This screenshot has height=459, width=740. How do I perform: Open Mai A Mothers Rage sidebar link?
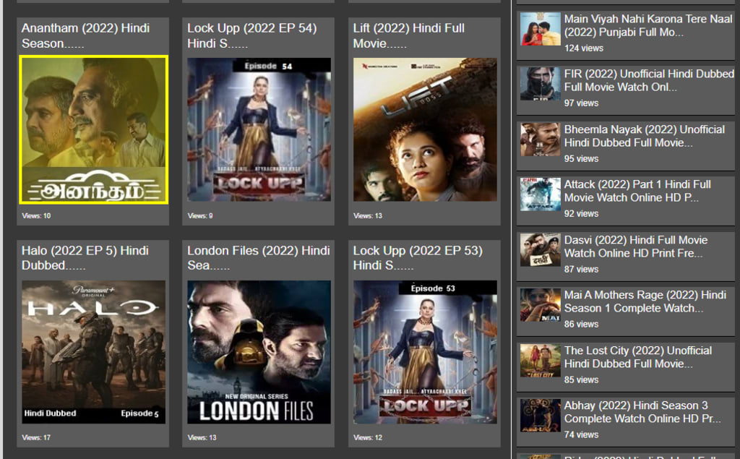coord(645,301)
